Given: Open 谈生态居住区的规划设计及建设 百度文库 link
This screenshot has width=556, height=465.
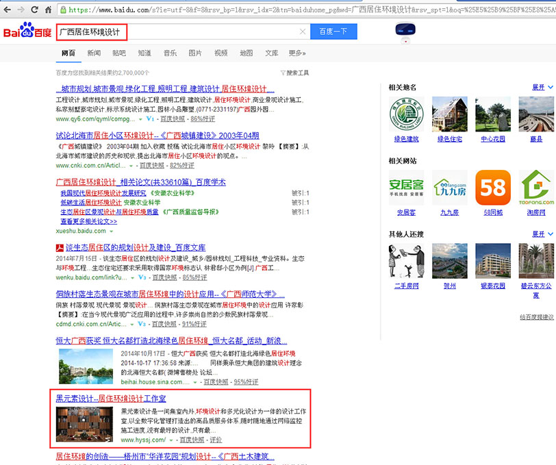Looking at the screenshot, I should (x=136, y=248).
